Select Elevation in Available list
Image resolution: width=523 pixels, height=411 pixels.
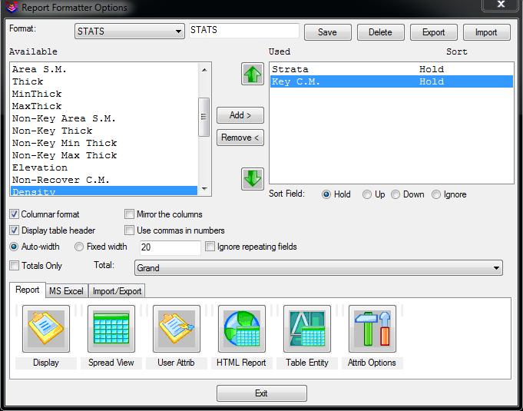point(104,167)
